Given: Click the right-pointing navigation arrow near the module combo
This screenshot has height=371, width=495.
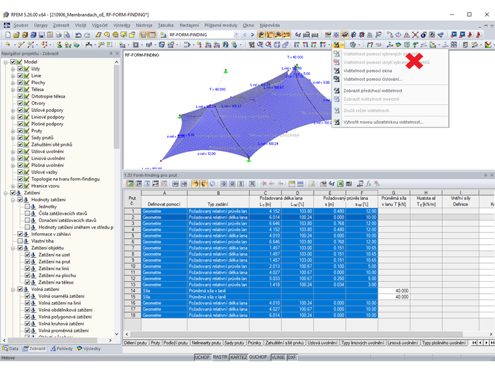Looking at the screenshot, I should pyautogui.click(x=252, y=34).
